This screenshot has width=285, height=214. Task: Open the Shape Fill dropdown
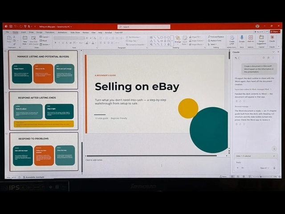point(195,37)
